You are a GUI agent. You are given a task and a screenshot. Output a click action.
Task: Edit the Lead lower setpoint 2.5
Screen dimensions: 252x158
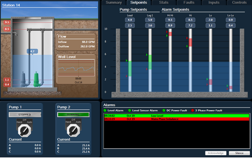[130, 25]
